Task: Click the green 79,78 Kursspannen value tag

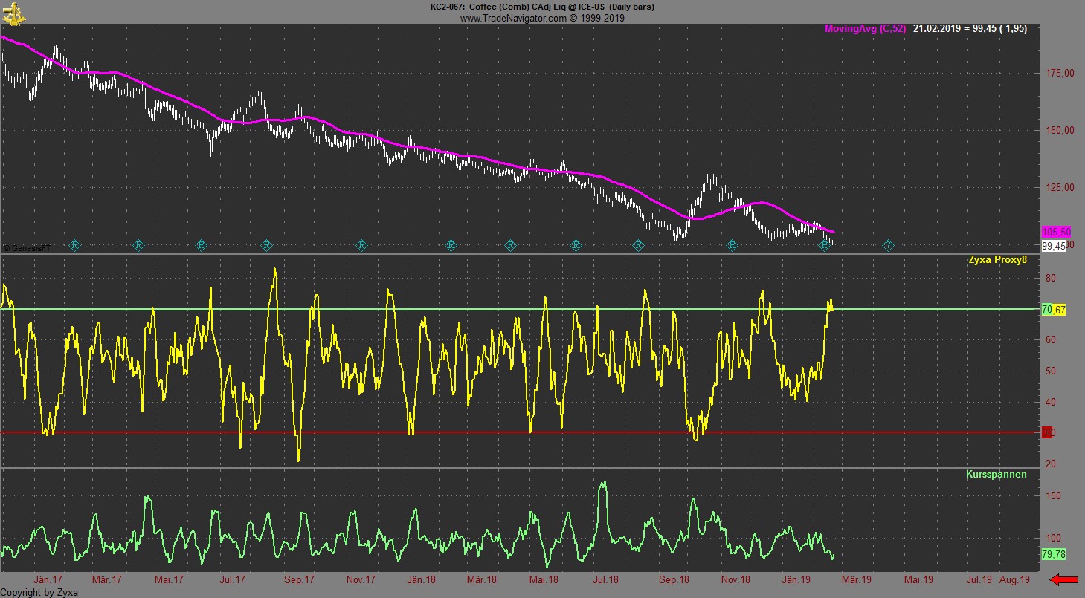Action: (x=1054, y=554)
